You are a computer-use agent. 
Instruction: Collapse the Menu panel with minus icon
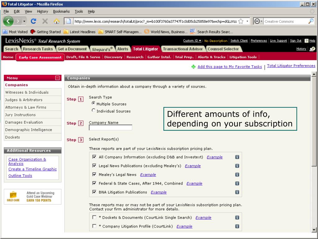click(x=57, y=78)
